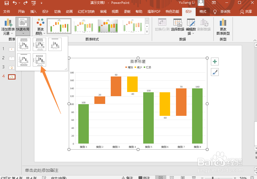The height and width of the screenshot is (179, 257).
Task: Choose fourth quick layout in second row
Action: tap(24, 60)
